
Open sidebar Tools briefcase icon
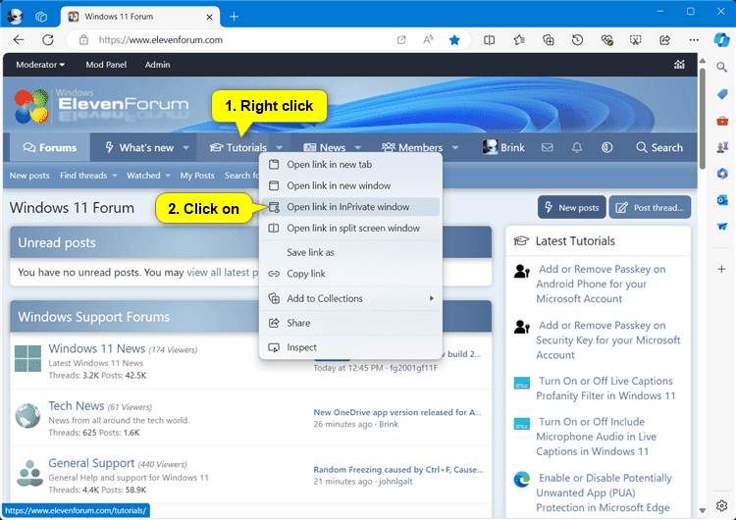722,121
